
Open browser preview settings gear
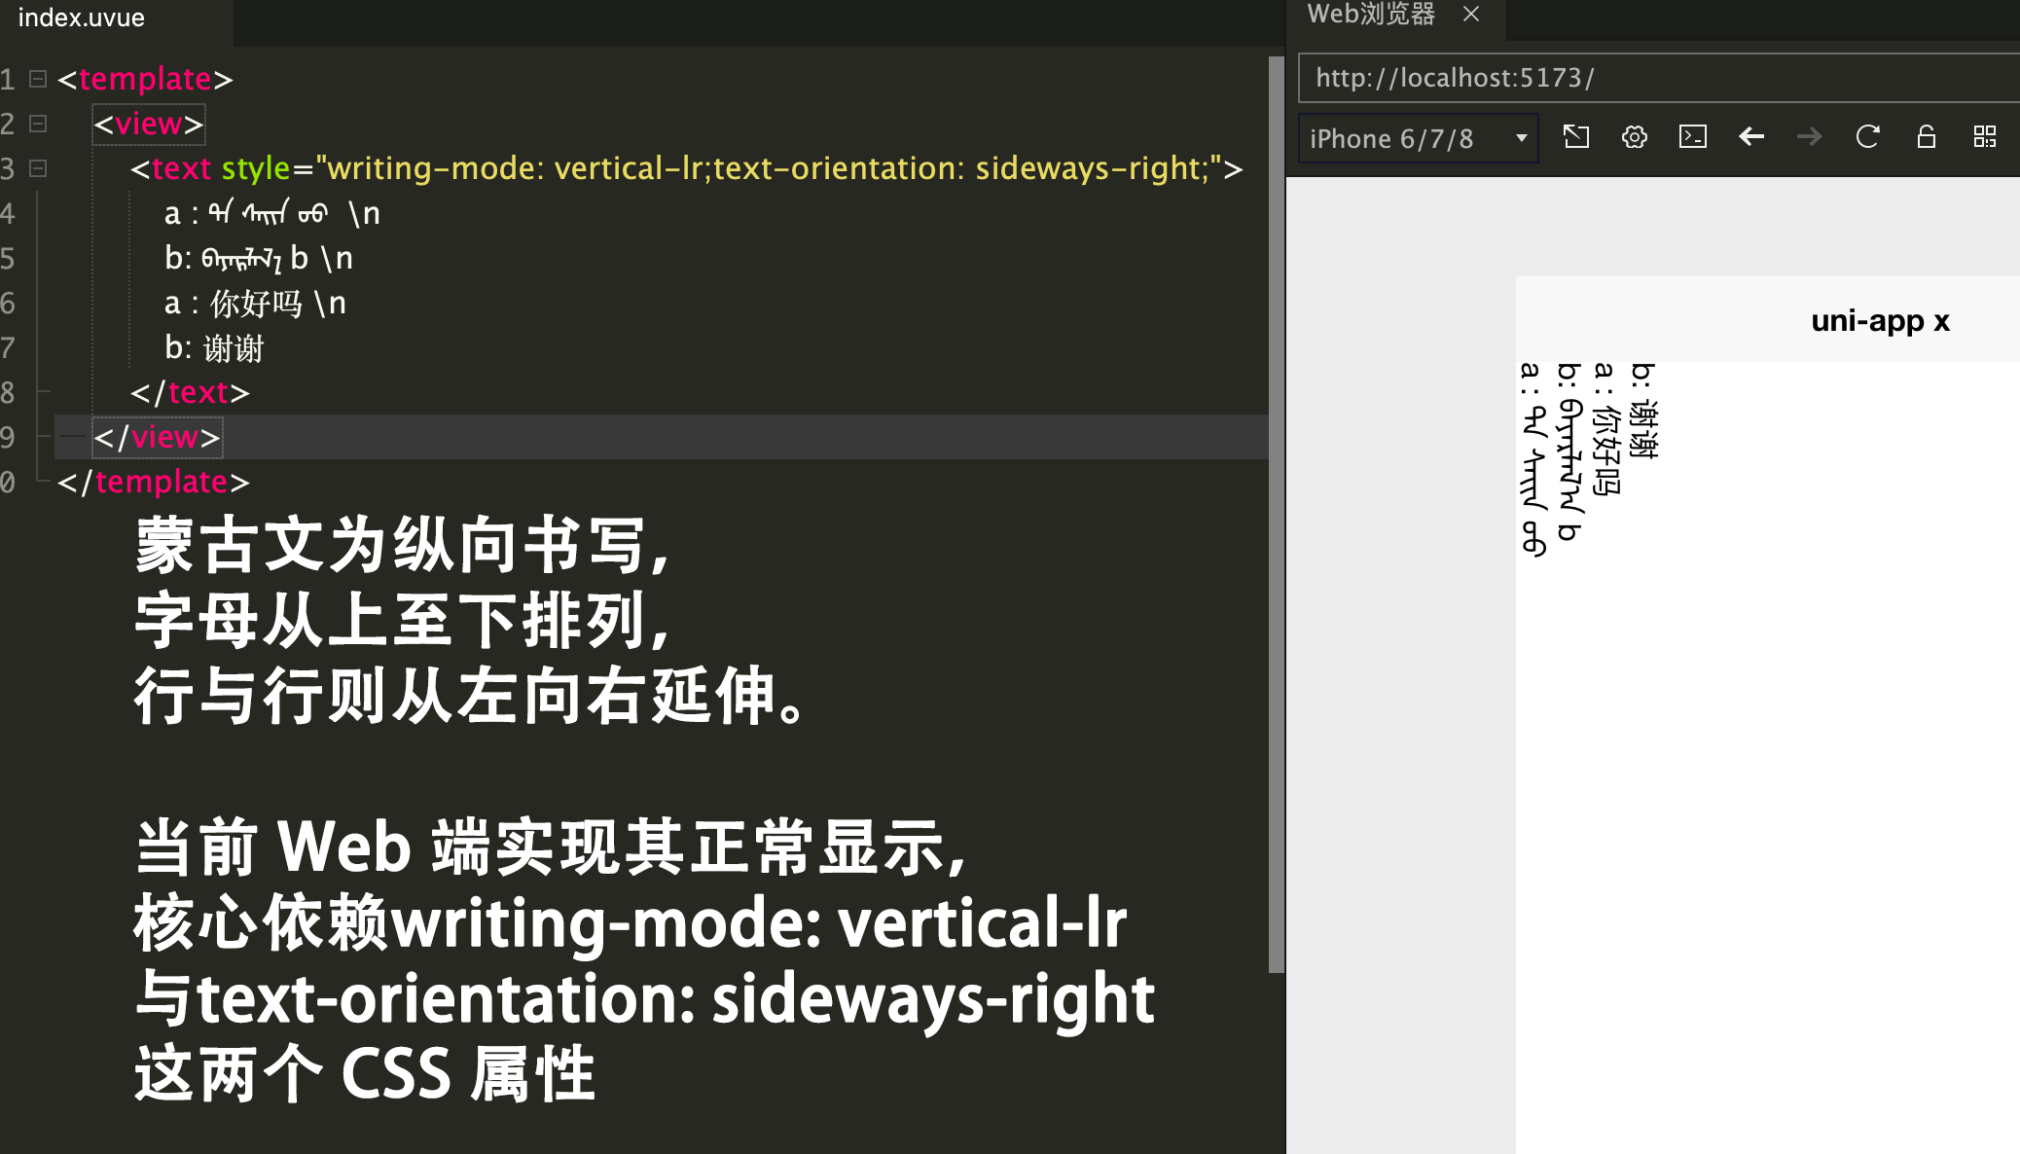tap(1635, 137)
